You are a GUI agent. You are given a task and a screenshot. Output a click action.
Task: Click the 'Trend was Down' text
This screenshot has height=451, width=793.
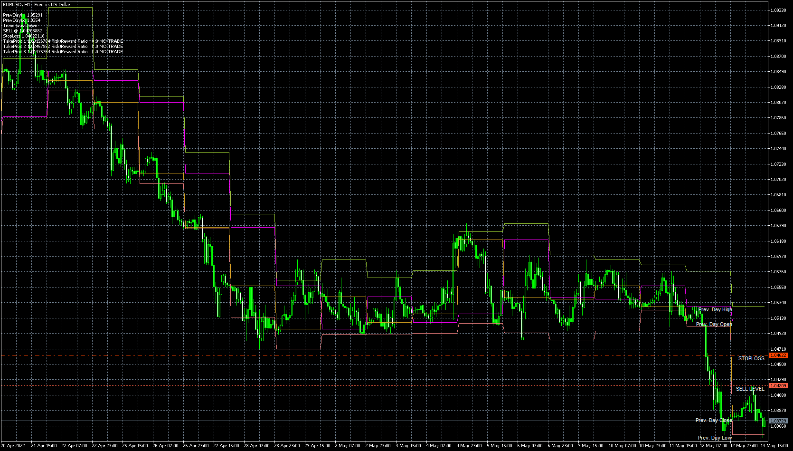point(20,26)
